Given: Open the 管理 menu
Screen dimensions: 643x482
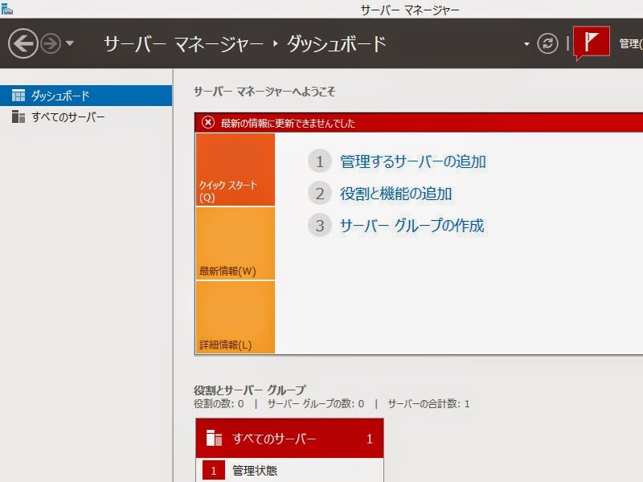Looking at the screenshot, I should click(631, 43).
